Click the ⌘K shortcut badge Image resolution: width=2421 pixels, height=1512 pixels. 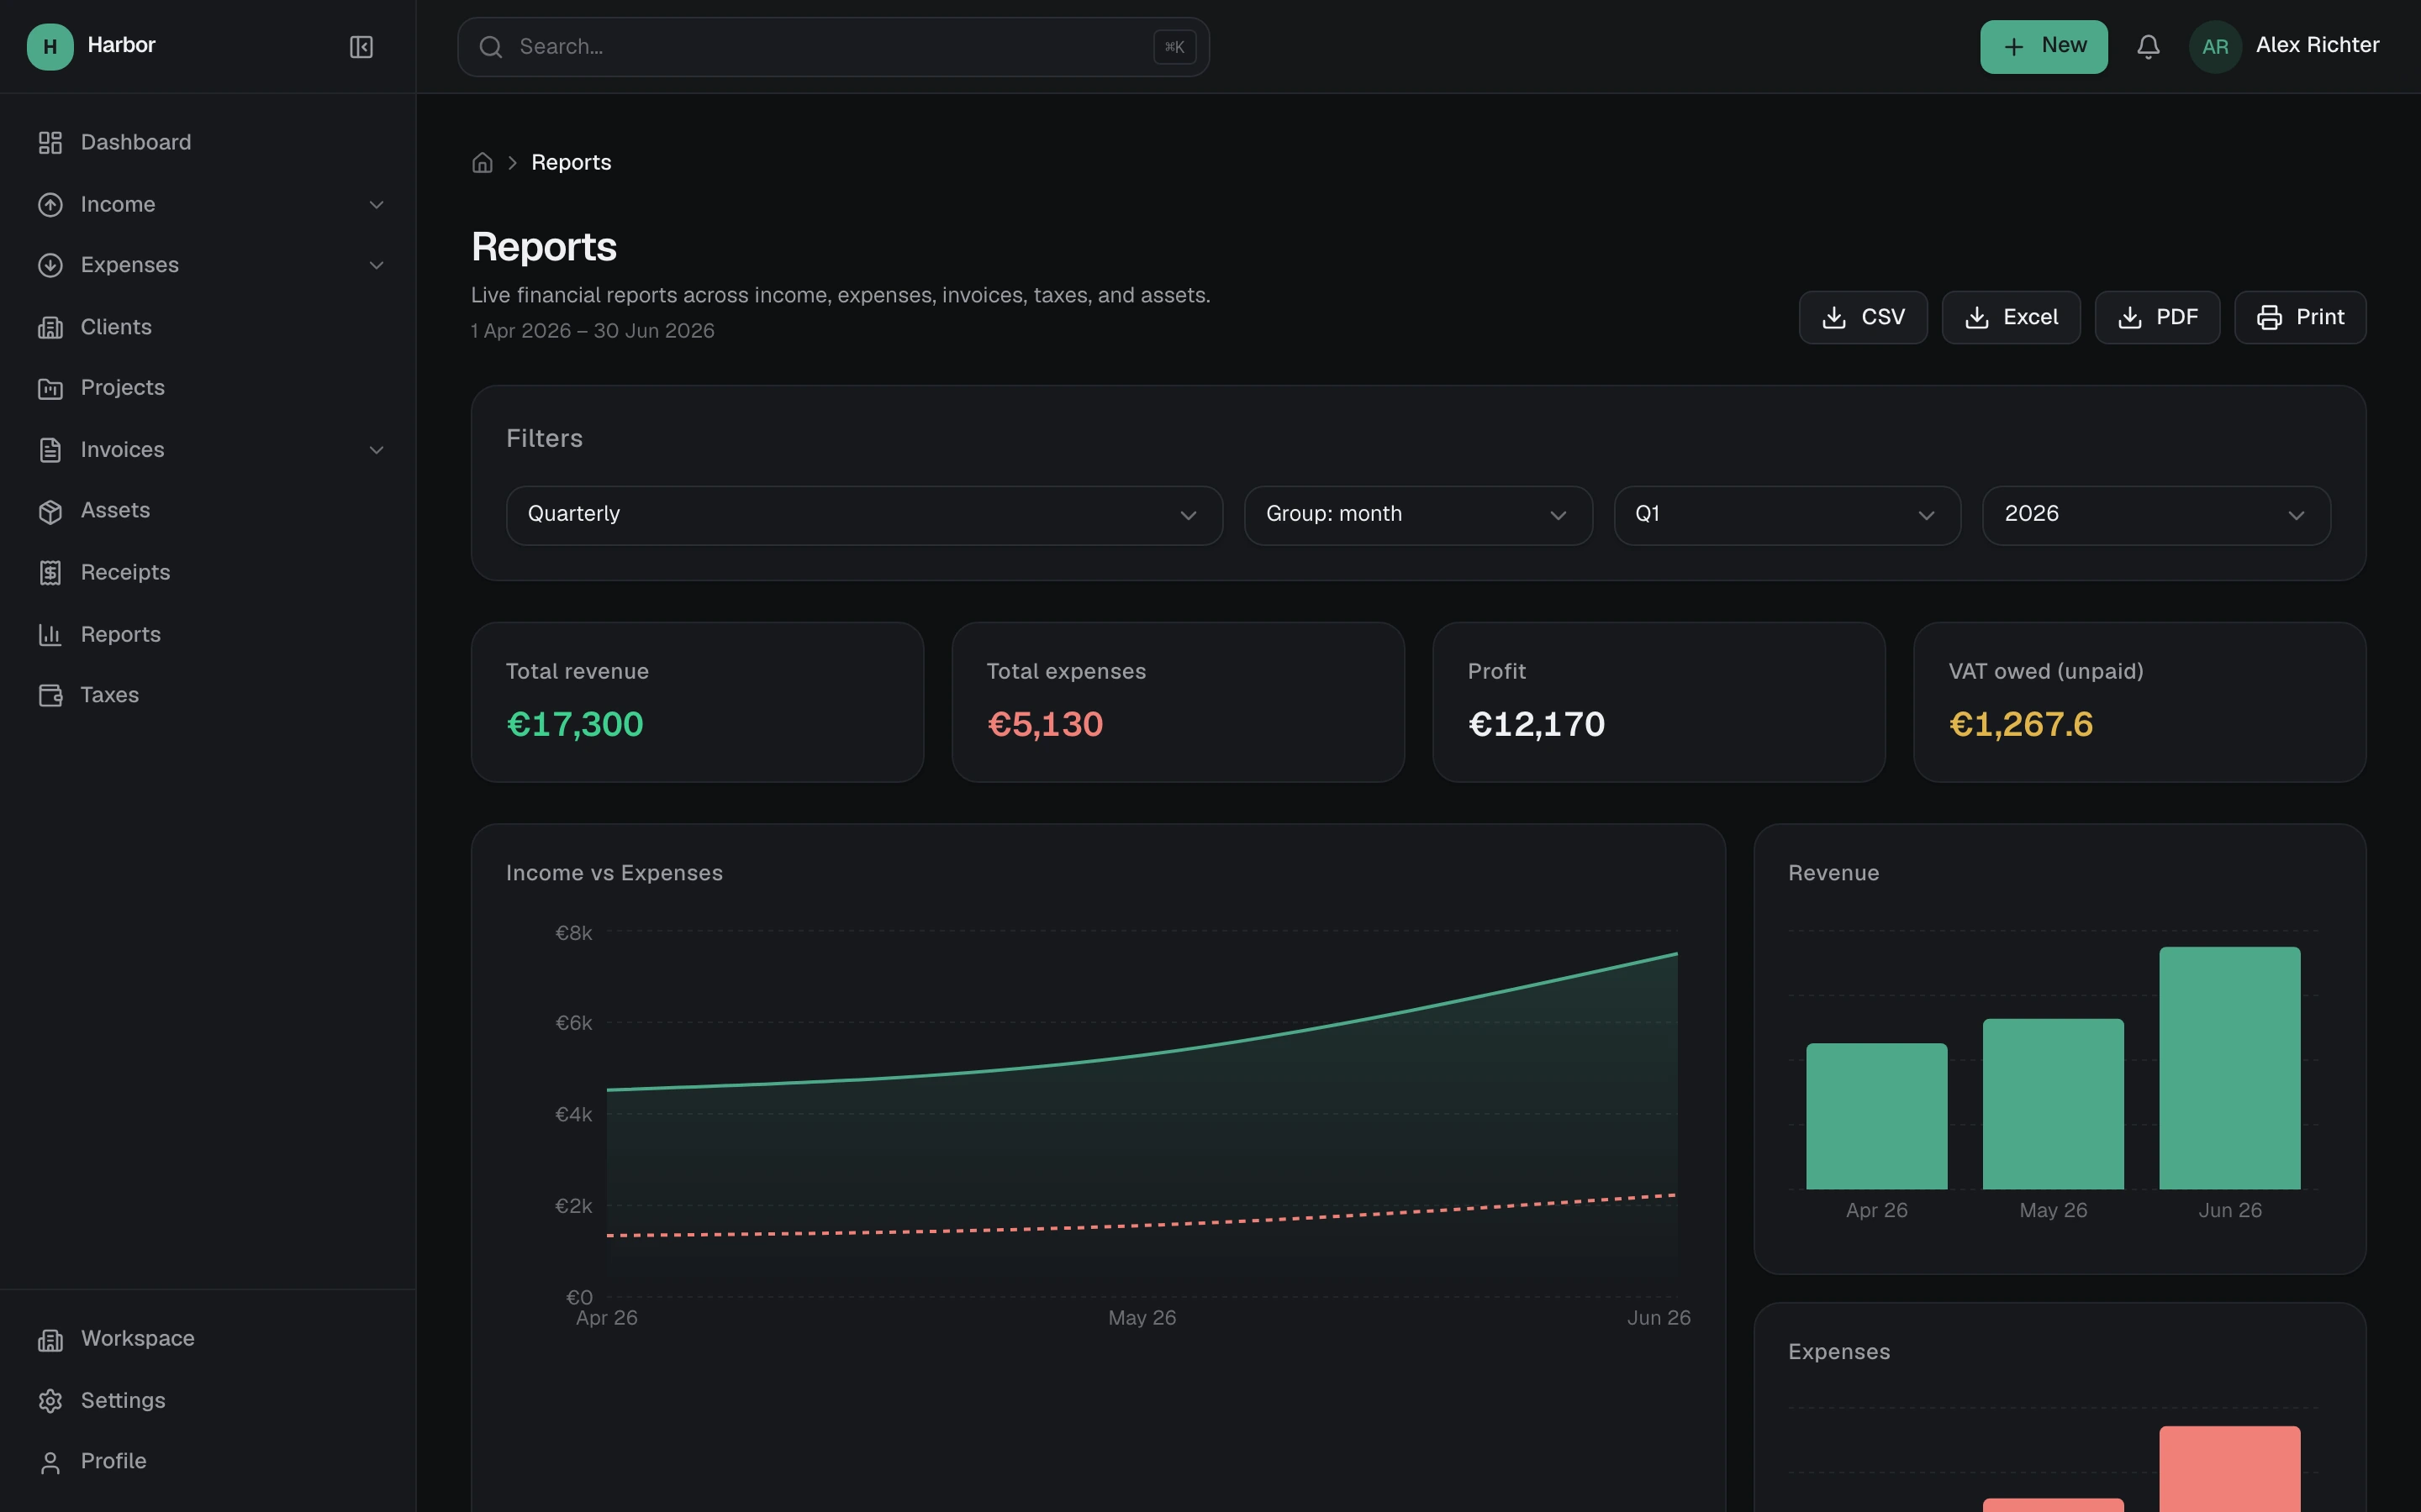point(1174,47)
